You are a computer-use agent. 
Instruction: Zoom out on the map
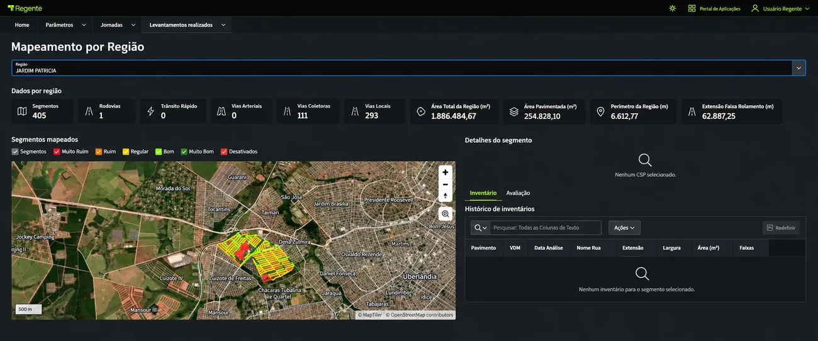point(445,184)
